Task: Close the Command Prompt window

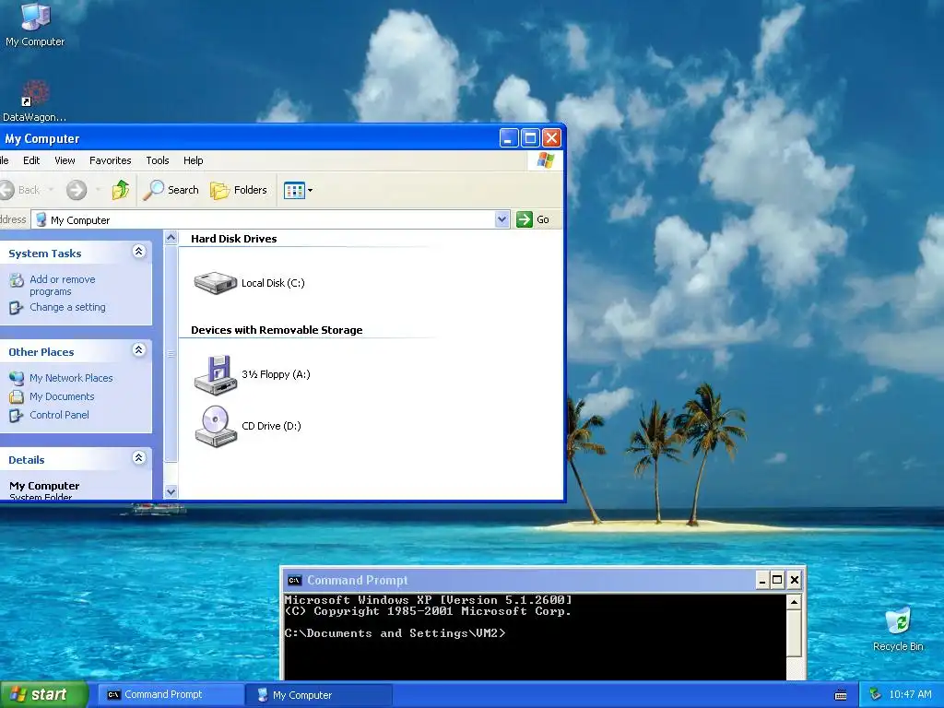Action: click(795, 581)
